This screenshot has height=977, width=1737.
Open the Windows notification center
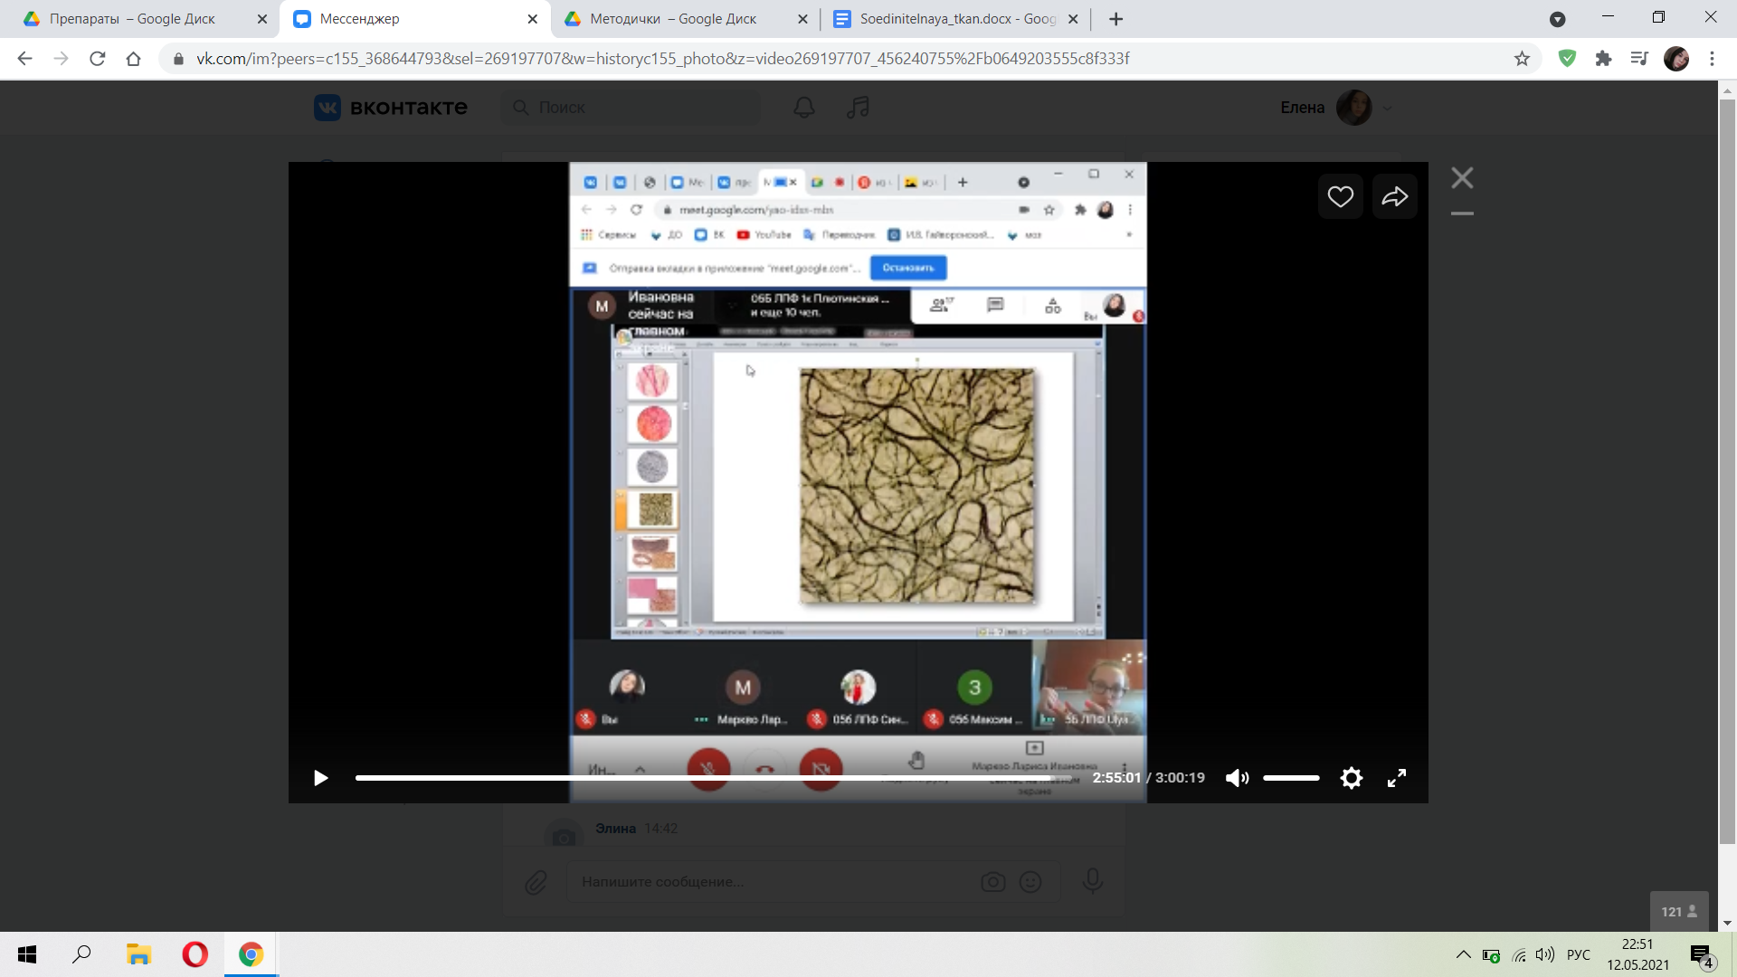point(1702,955)
